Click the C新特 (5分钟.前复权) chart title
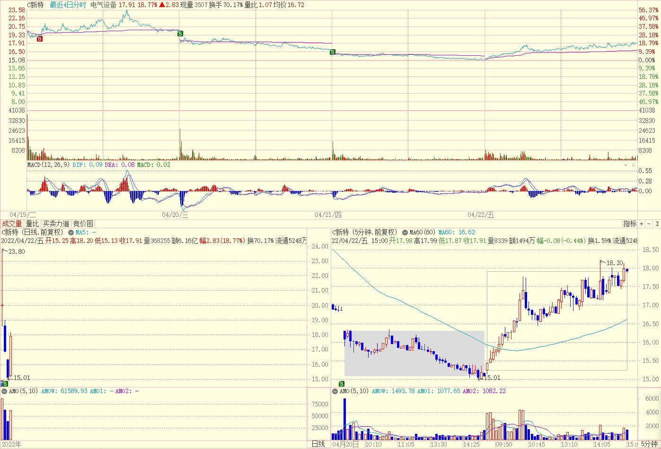Viewport: 661px width, 449px height. pyautogui.click(x=365, y=232)
